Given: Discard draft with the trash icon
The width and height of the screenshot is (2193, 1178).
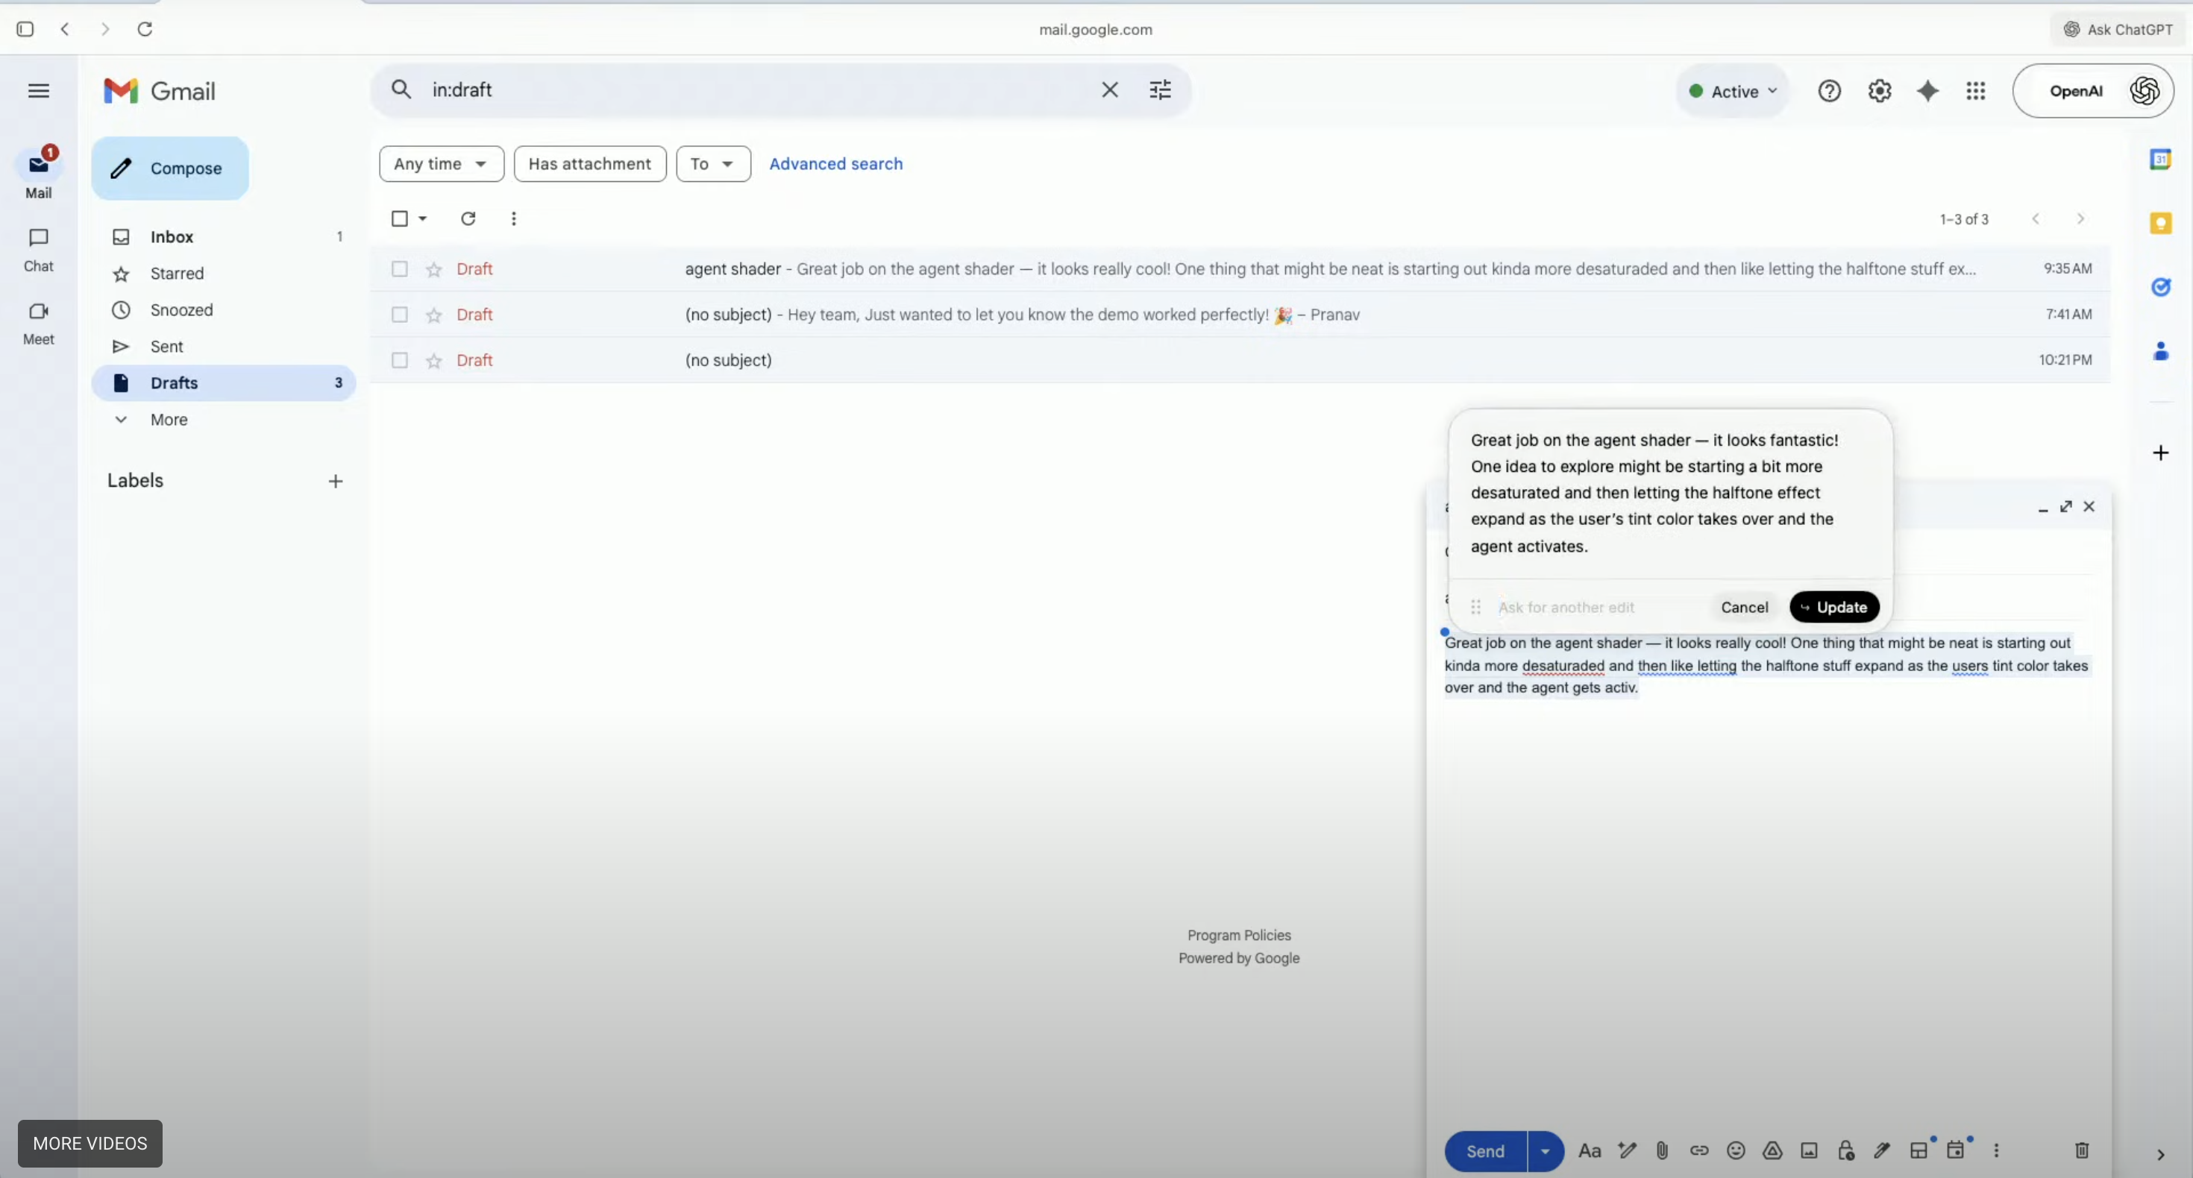Looking at the screenshot, I should [x=2081, y=1150].
